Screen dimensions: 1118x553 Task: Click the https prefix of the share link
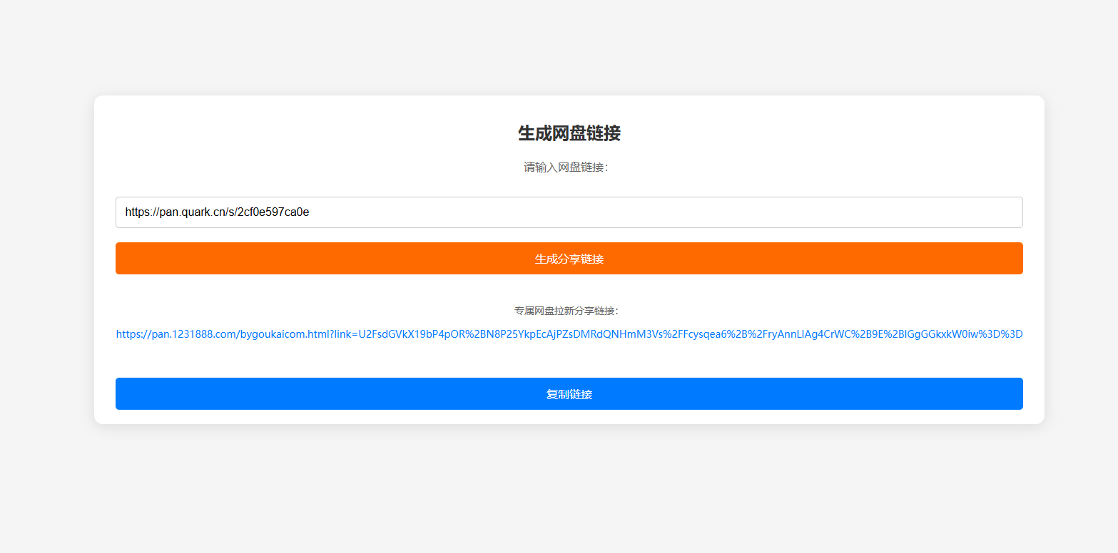(x=128, y=334)
